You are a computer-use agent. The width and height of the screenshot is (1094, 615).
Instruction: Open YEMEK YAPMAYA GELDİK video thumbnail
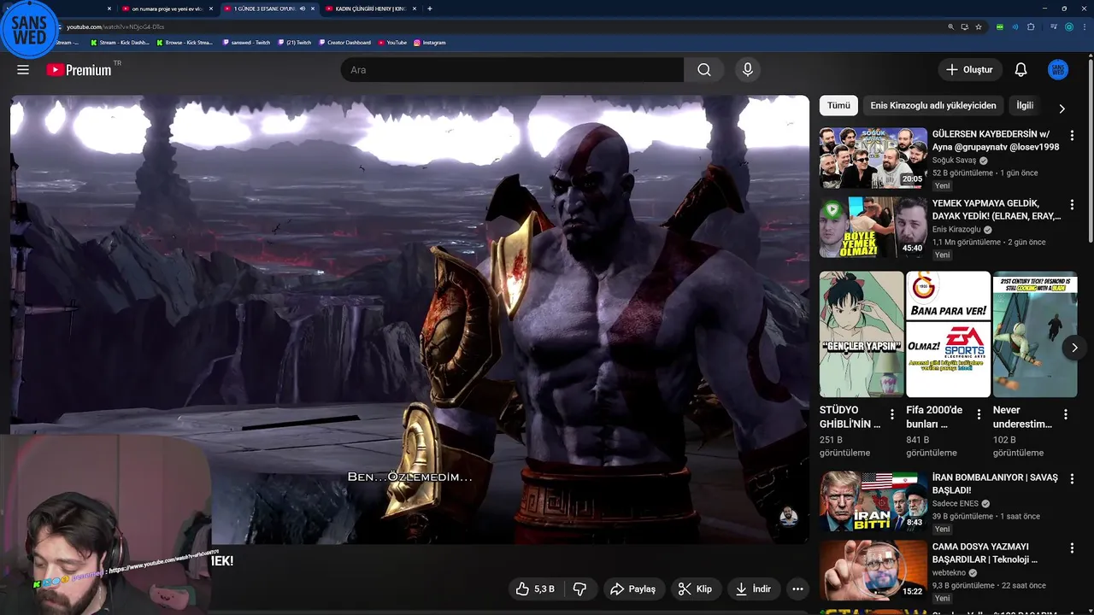pos(873,227)
